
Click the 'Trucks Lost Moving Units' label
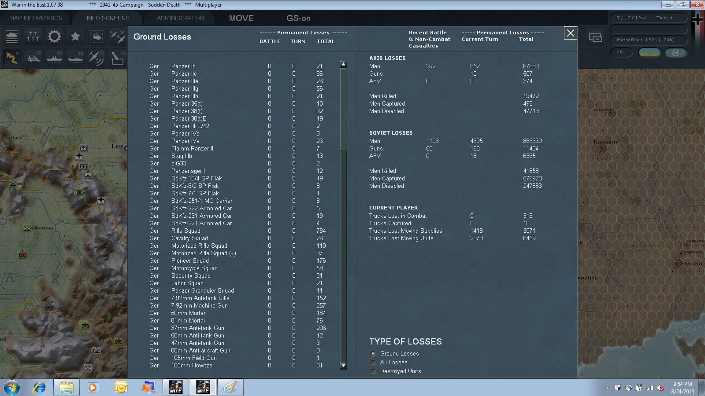click(401, 238)
